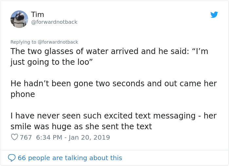The image size is (229, 166).
Task: Open the display name "Tim"
Action: pyautogui.click(x=38, y=15)
